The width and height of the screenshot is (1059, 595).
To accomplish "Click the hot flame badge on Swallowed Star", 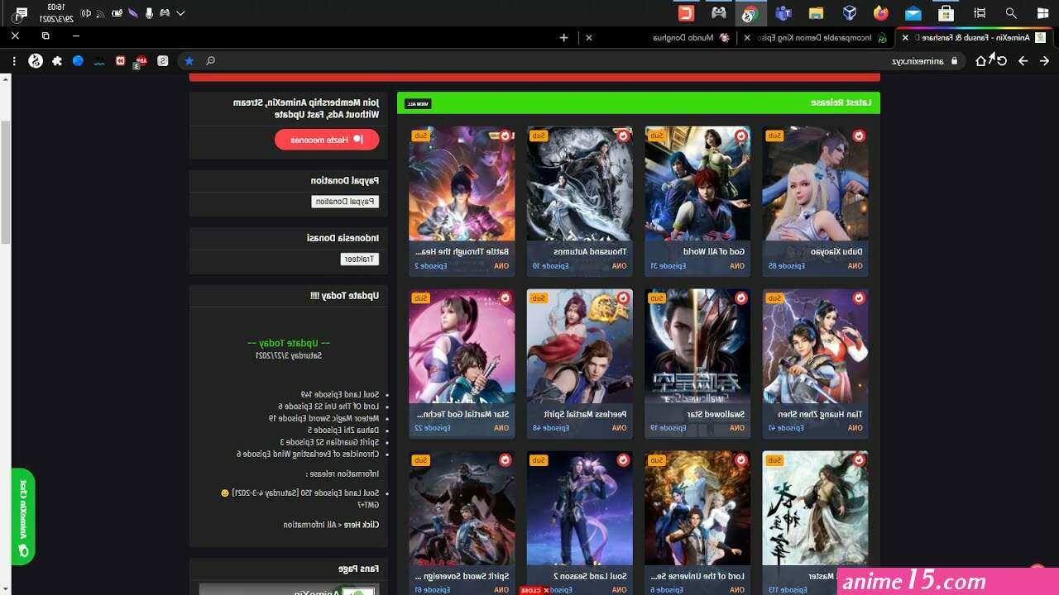I will (x=741, y=297).
